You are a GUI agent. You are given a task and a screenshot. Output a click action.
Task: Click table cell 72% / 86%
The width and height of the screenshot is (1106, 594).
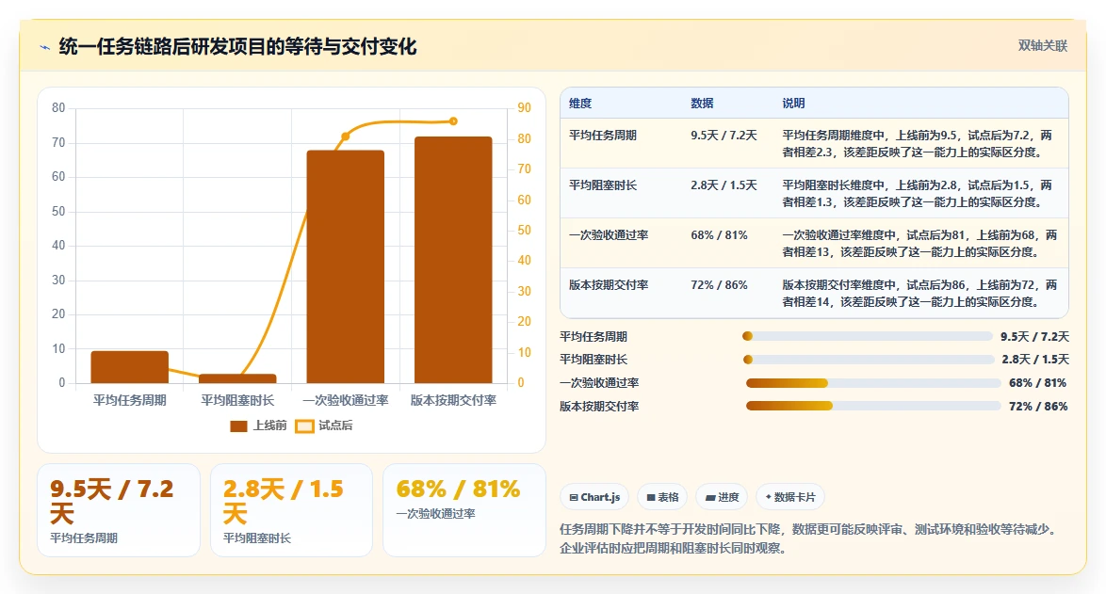pos(719,285)
